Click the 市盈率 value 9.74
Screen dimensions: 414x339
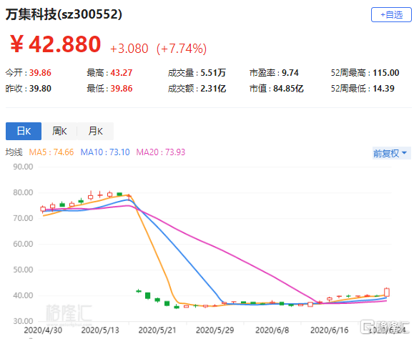pyautogui.click(x=290, y=73)
